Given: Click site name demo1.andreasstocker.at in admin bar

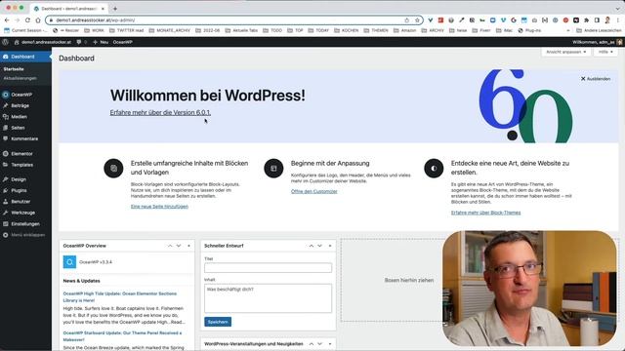Looking at the screenshot, I should [x=43, y=42].
